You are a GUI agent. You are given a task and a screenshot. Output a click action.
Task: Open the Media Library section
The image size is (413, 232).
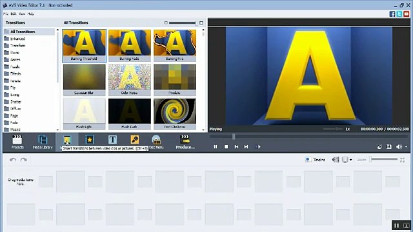(43, 142)
